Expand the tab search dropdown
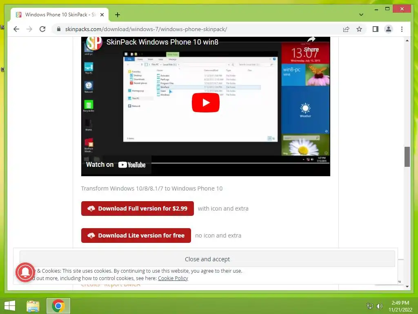 [x=361, y=15]
